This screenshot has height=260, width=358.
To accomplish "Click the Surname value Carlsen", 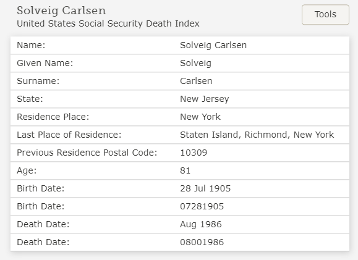I will pyautogui.click(x=196, y=81).
